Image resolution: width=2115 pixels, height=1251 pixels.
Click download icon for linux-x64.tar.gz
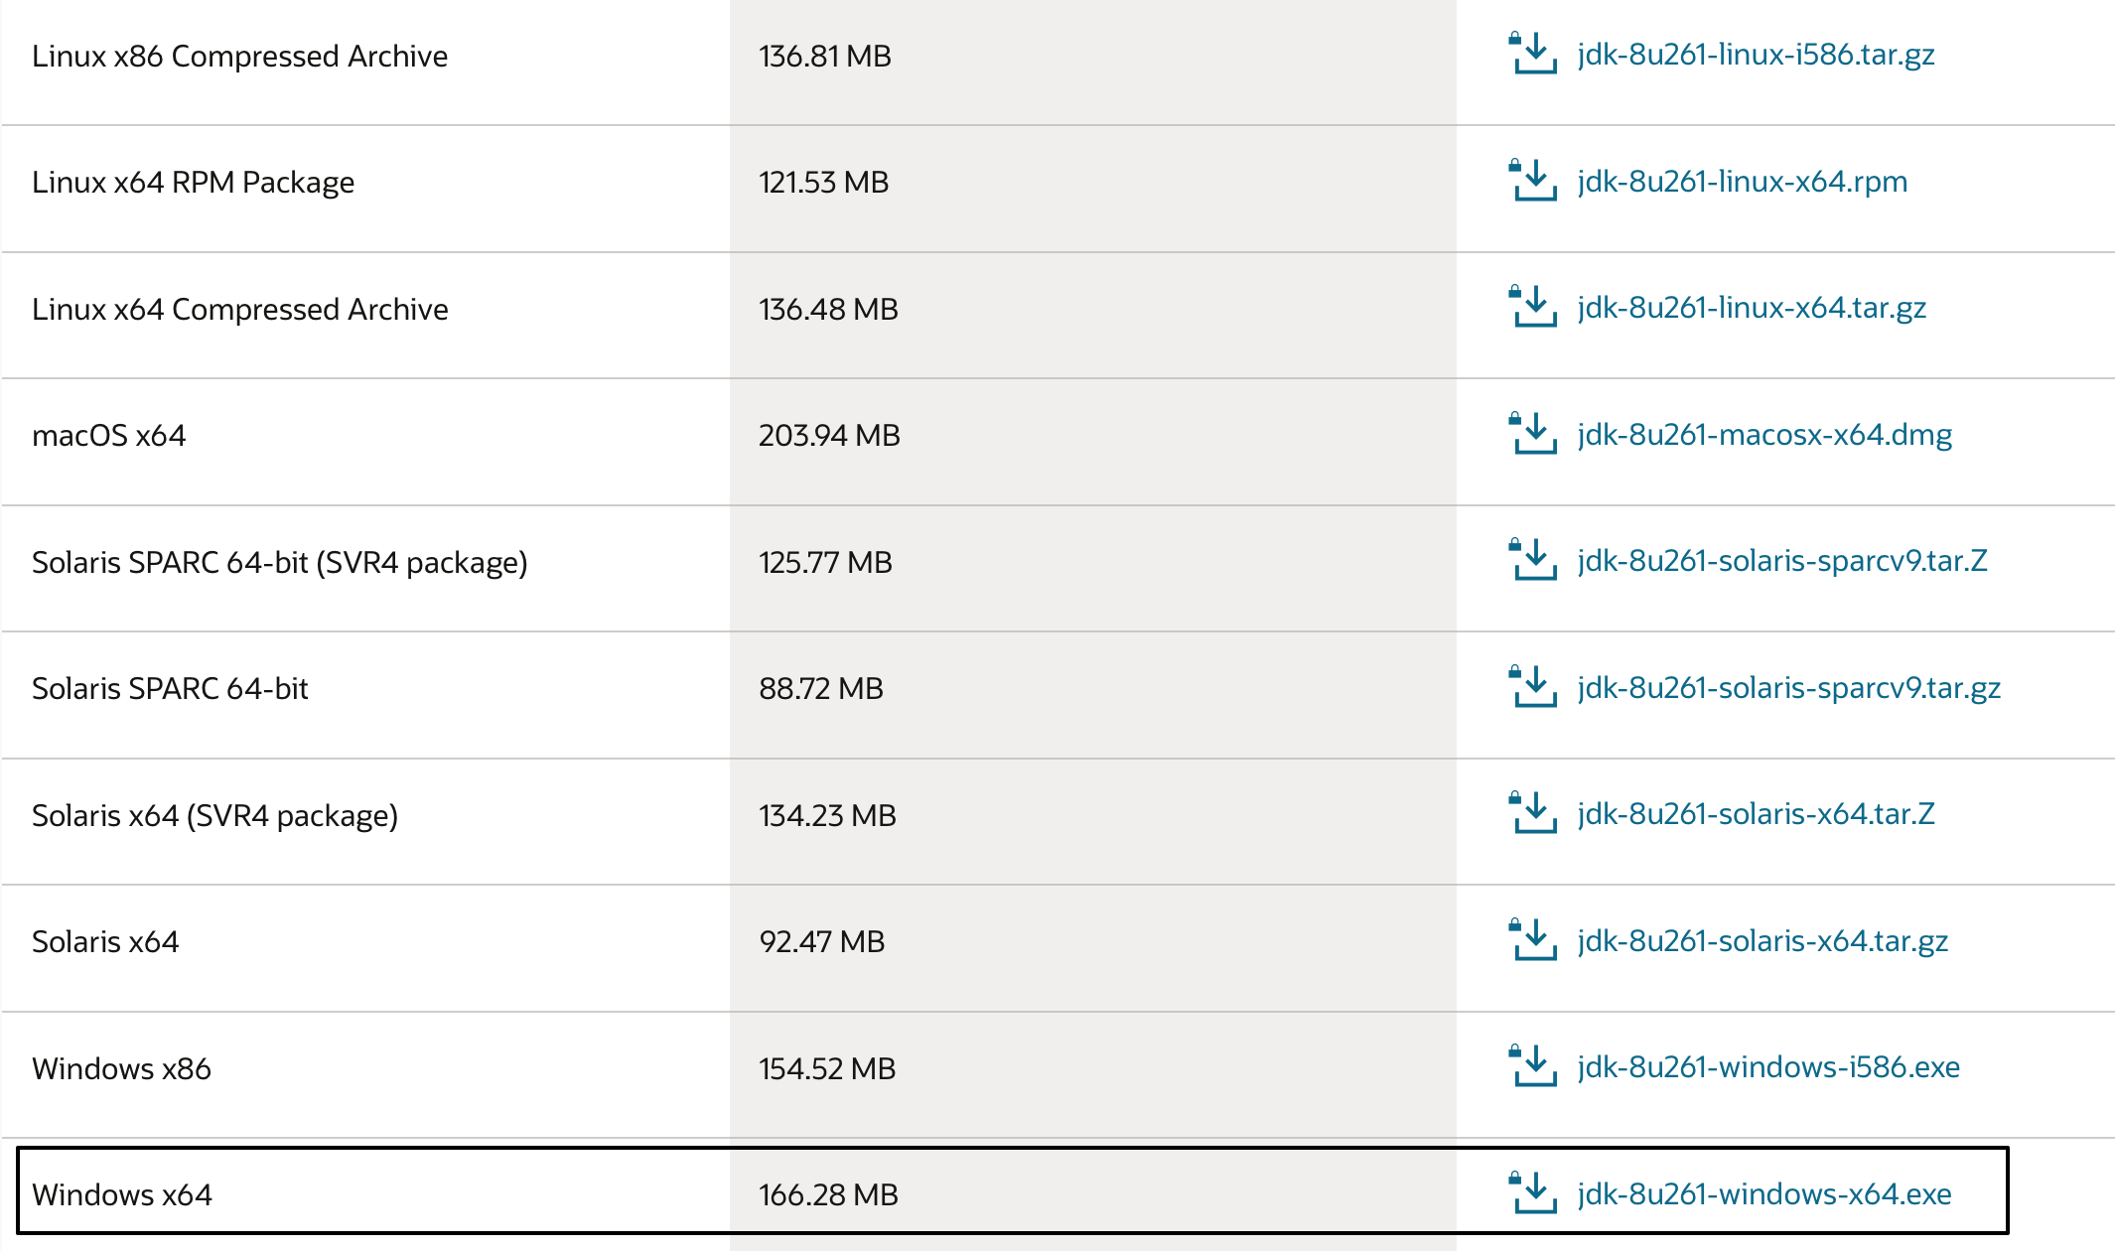coord(1533,308)
